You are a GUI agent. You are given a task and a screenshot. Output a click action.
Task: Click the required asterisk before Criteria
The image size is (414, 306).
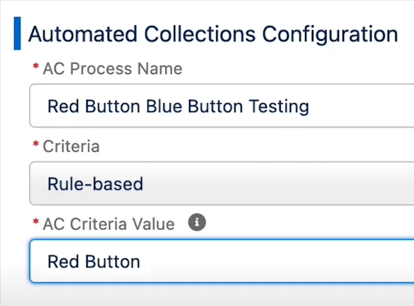(36, 143)
